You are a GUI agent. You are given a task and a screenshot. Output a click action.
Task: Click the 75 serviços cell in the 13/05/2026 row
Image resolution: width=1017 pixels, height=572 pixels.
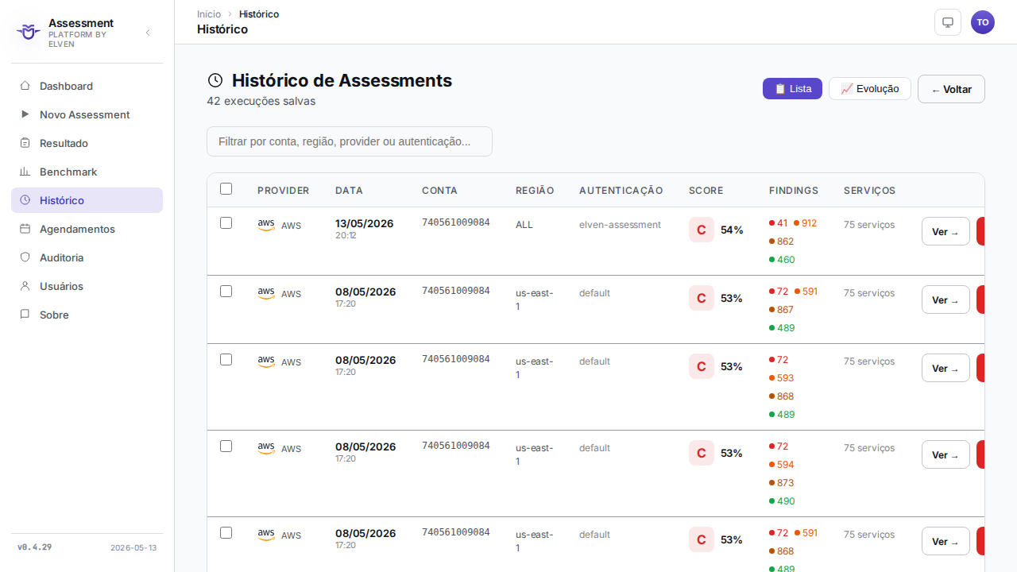point(869,225)
